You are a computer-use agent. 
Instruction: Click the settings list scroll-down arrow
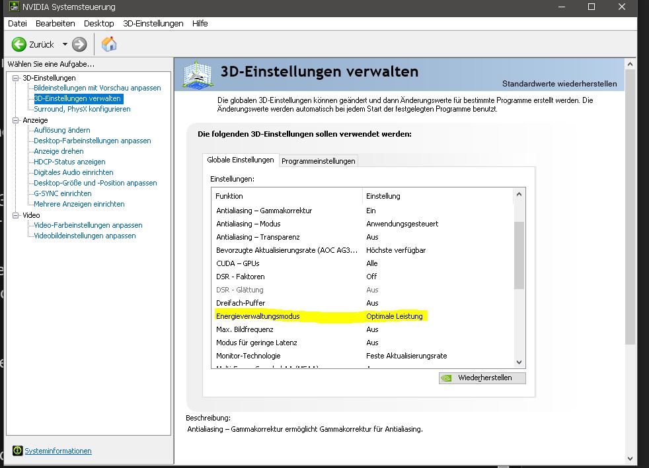[519, 362]
